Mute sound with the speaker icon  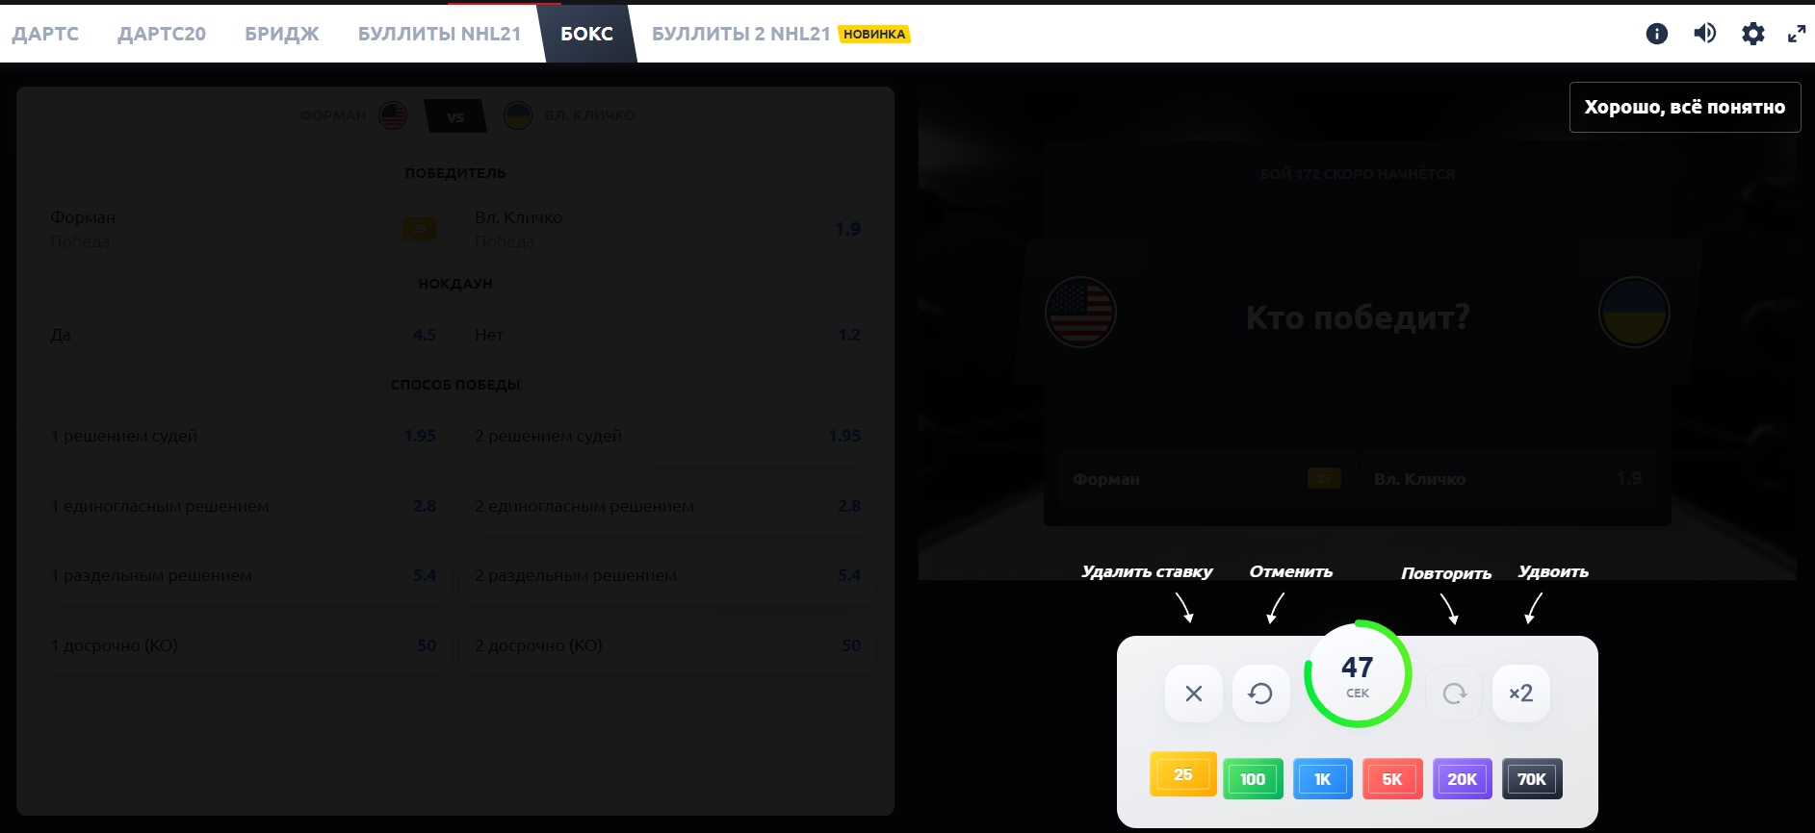click(x=1704, y=34)
